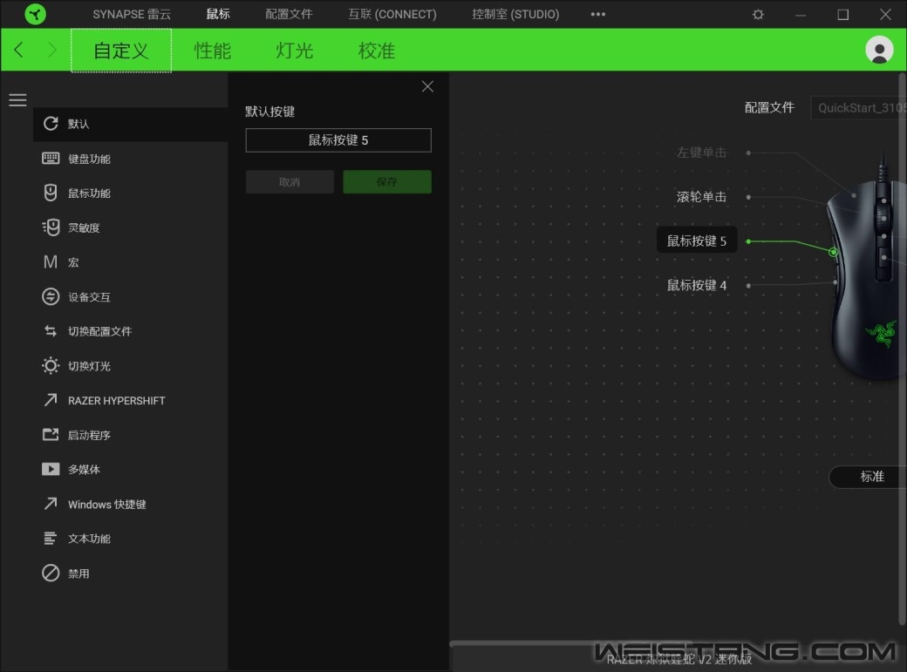Select the 禁用 disable icon
The height and width of the screenshot is (672, 907).
point(51,574)
